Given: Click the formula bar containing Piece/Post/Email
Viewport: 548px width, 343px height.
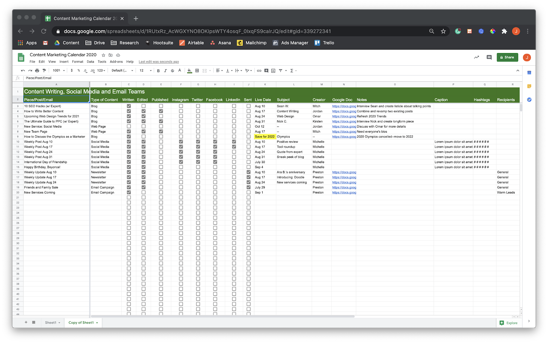Looking at the screenshot, I should tap(206, 78).
